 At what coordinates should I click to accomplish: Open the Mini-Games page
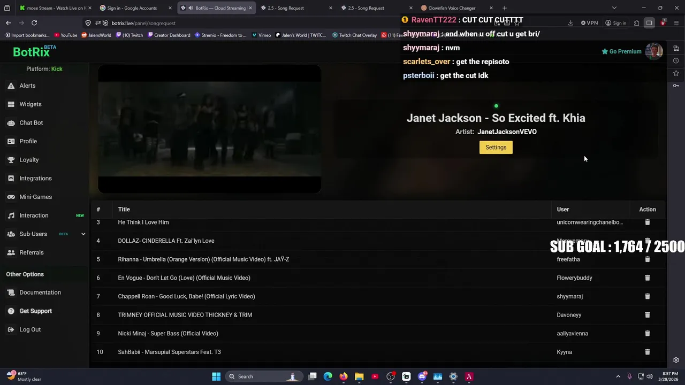pyautogui.click(x=35, y=197)
